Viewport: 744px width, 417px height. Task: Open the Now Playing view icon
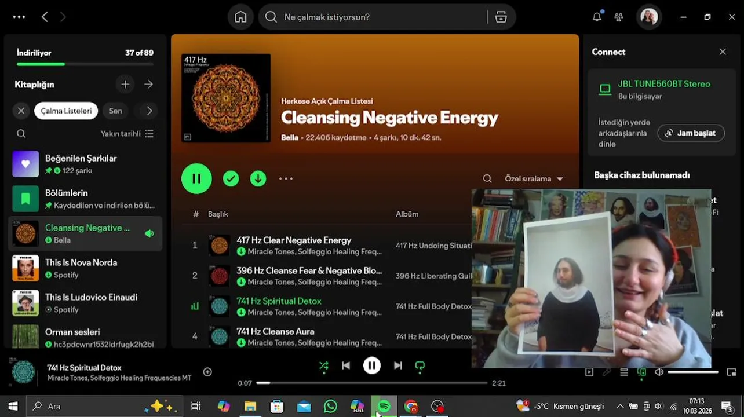[589, 372]
